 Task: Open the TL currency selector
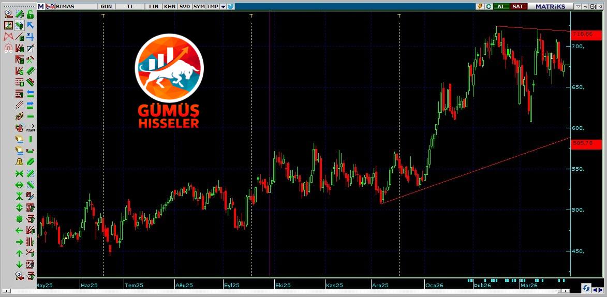click(130, 7)
